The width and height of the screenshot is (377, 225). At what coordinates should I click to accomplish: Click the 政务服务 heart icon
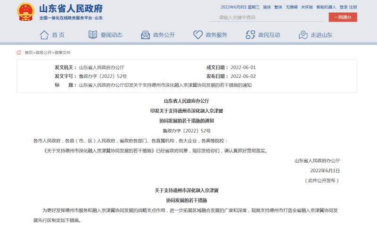coord(198,35)
